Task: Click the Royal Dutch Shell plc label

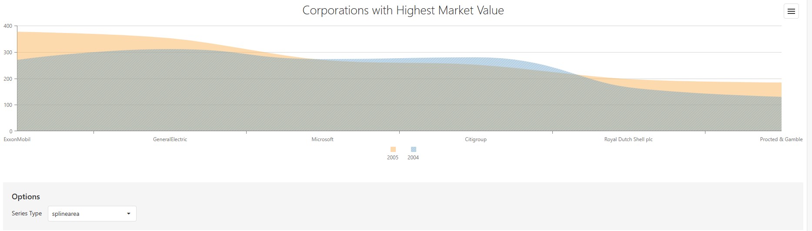Action: click(628, 139)
